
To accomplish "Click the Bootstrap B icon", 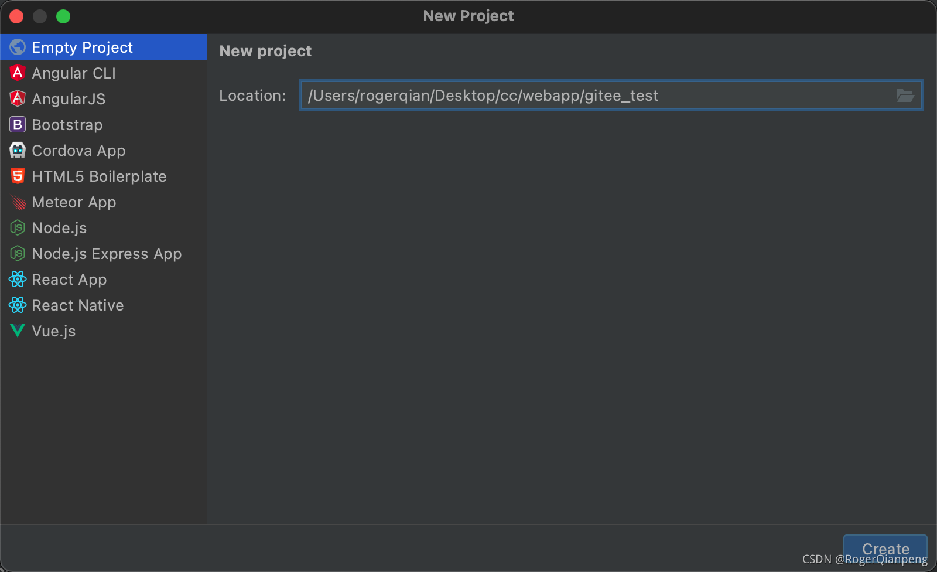I will 18,124.
